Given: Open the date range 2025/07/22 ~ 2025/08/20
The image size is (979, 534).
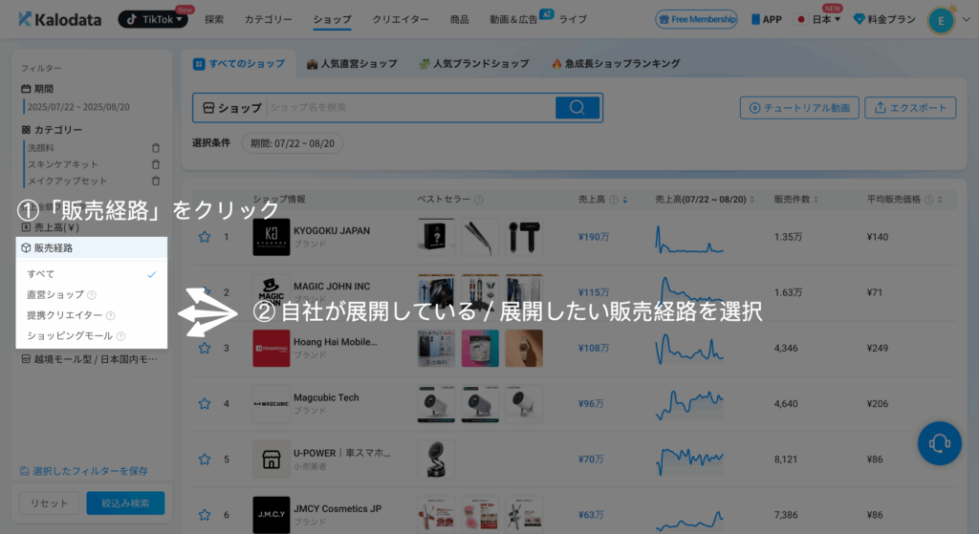Looking at the screenshot, I should click(78, 107).
